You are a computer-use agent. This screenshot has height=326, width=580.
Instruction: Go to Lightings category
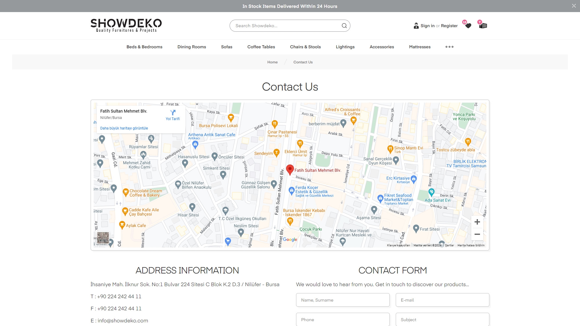(x=345, y=47)
